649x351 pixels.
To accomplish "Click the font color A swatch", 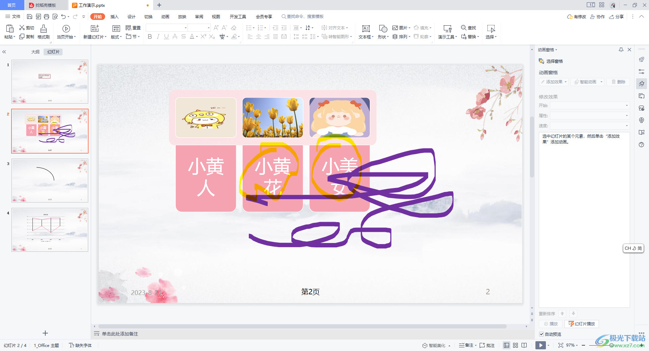I will tap(192, 36).
